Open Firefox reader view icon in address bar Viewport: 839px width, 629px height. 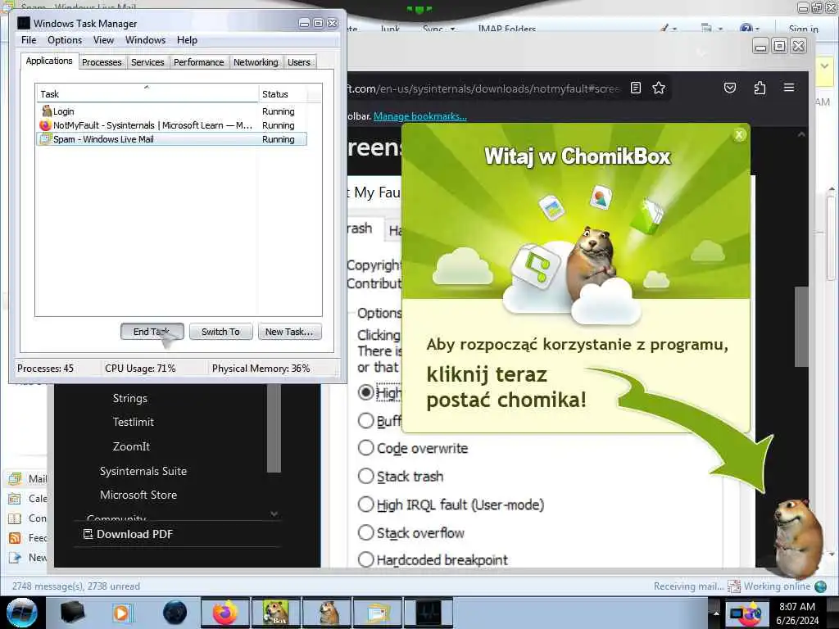(x=635, y=88)
